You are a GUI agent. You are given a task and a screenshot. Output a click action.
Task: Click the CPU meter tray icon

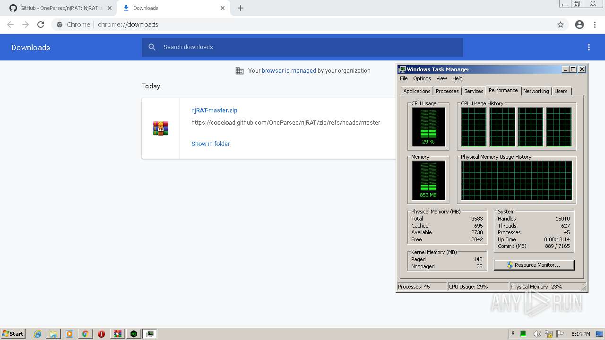tap(523, 334)
